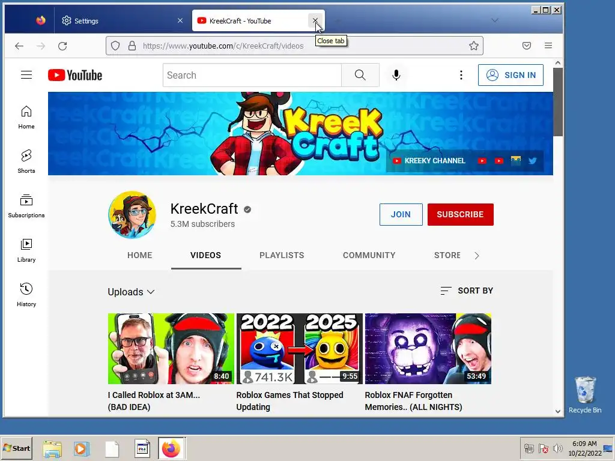The image size is (615, 461).
Task: Close the Settings tab
Action: (180, 20)
